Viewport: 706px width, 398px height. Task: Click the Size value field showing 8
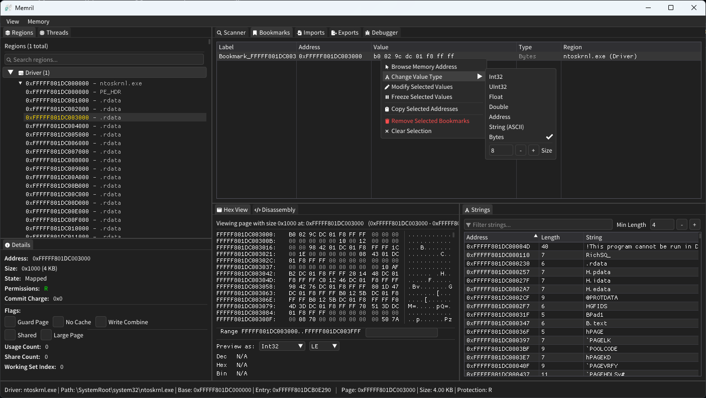[x=501, y=151]
